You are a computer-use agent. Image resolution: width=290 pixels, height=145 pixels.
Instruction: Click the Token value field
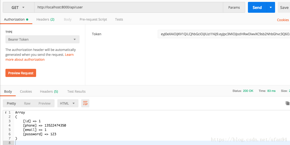pyautogui.click(x=224, y=34)
